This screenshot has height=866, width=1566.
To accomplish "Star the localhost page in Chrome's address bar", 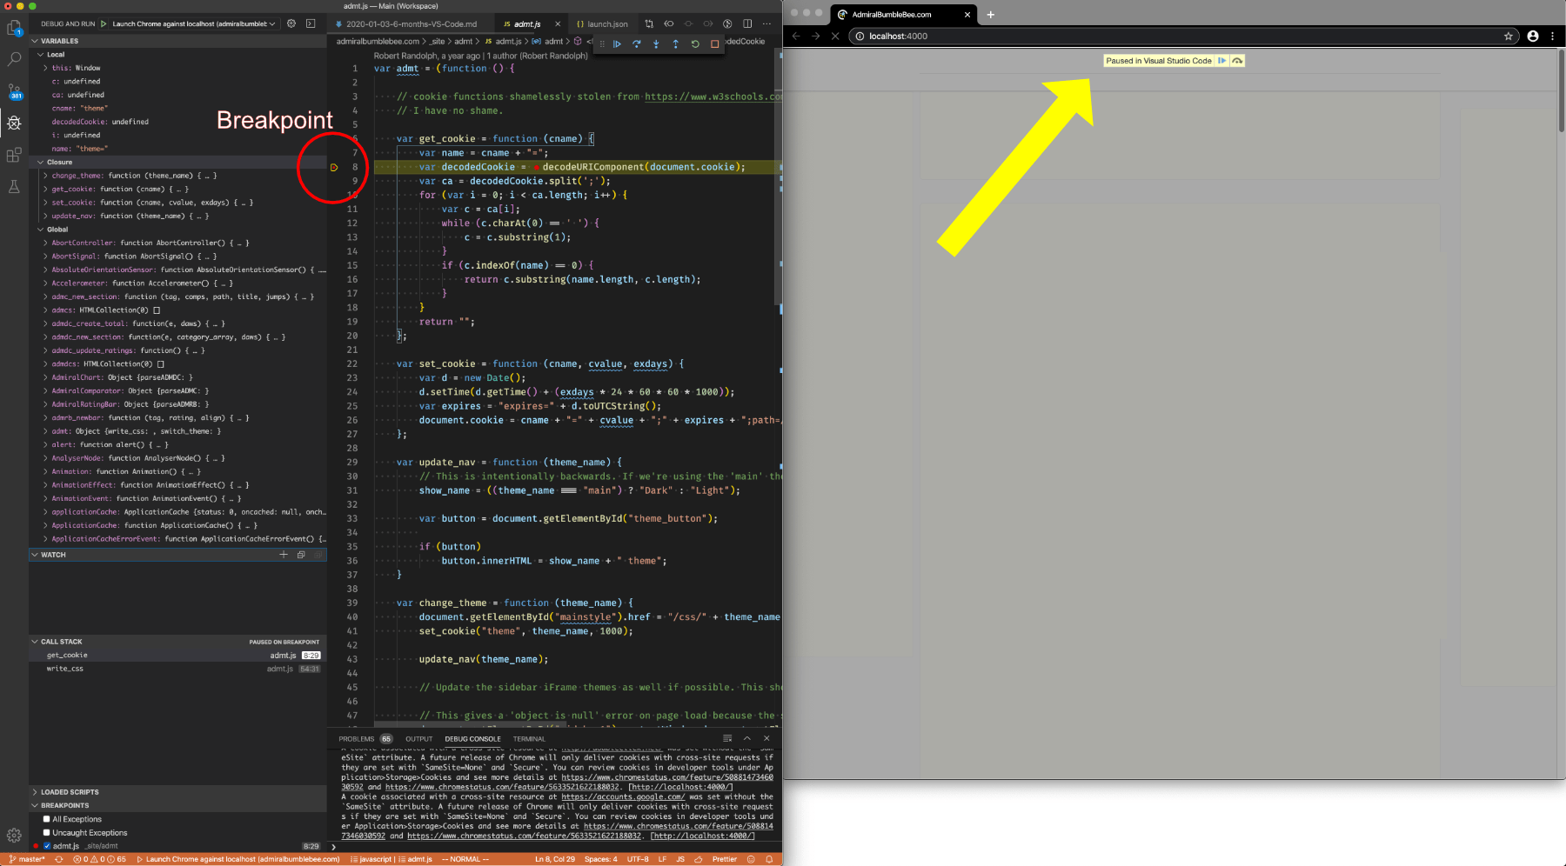I will point(1509,37).
